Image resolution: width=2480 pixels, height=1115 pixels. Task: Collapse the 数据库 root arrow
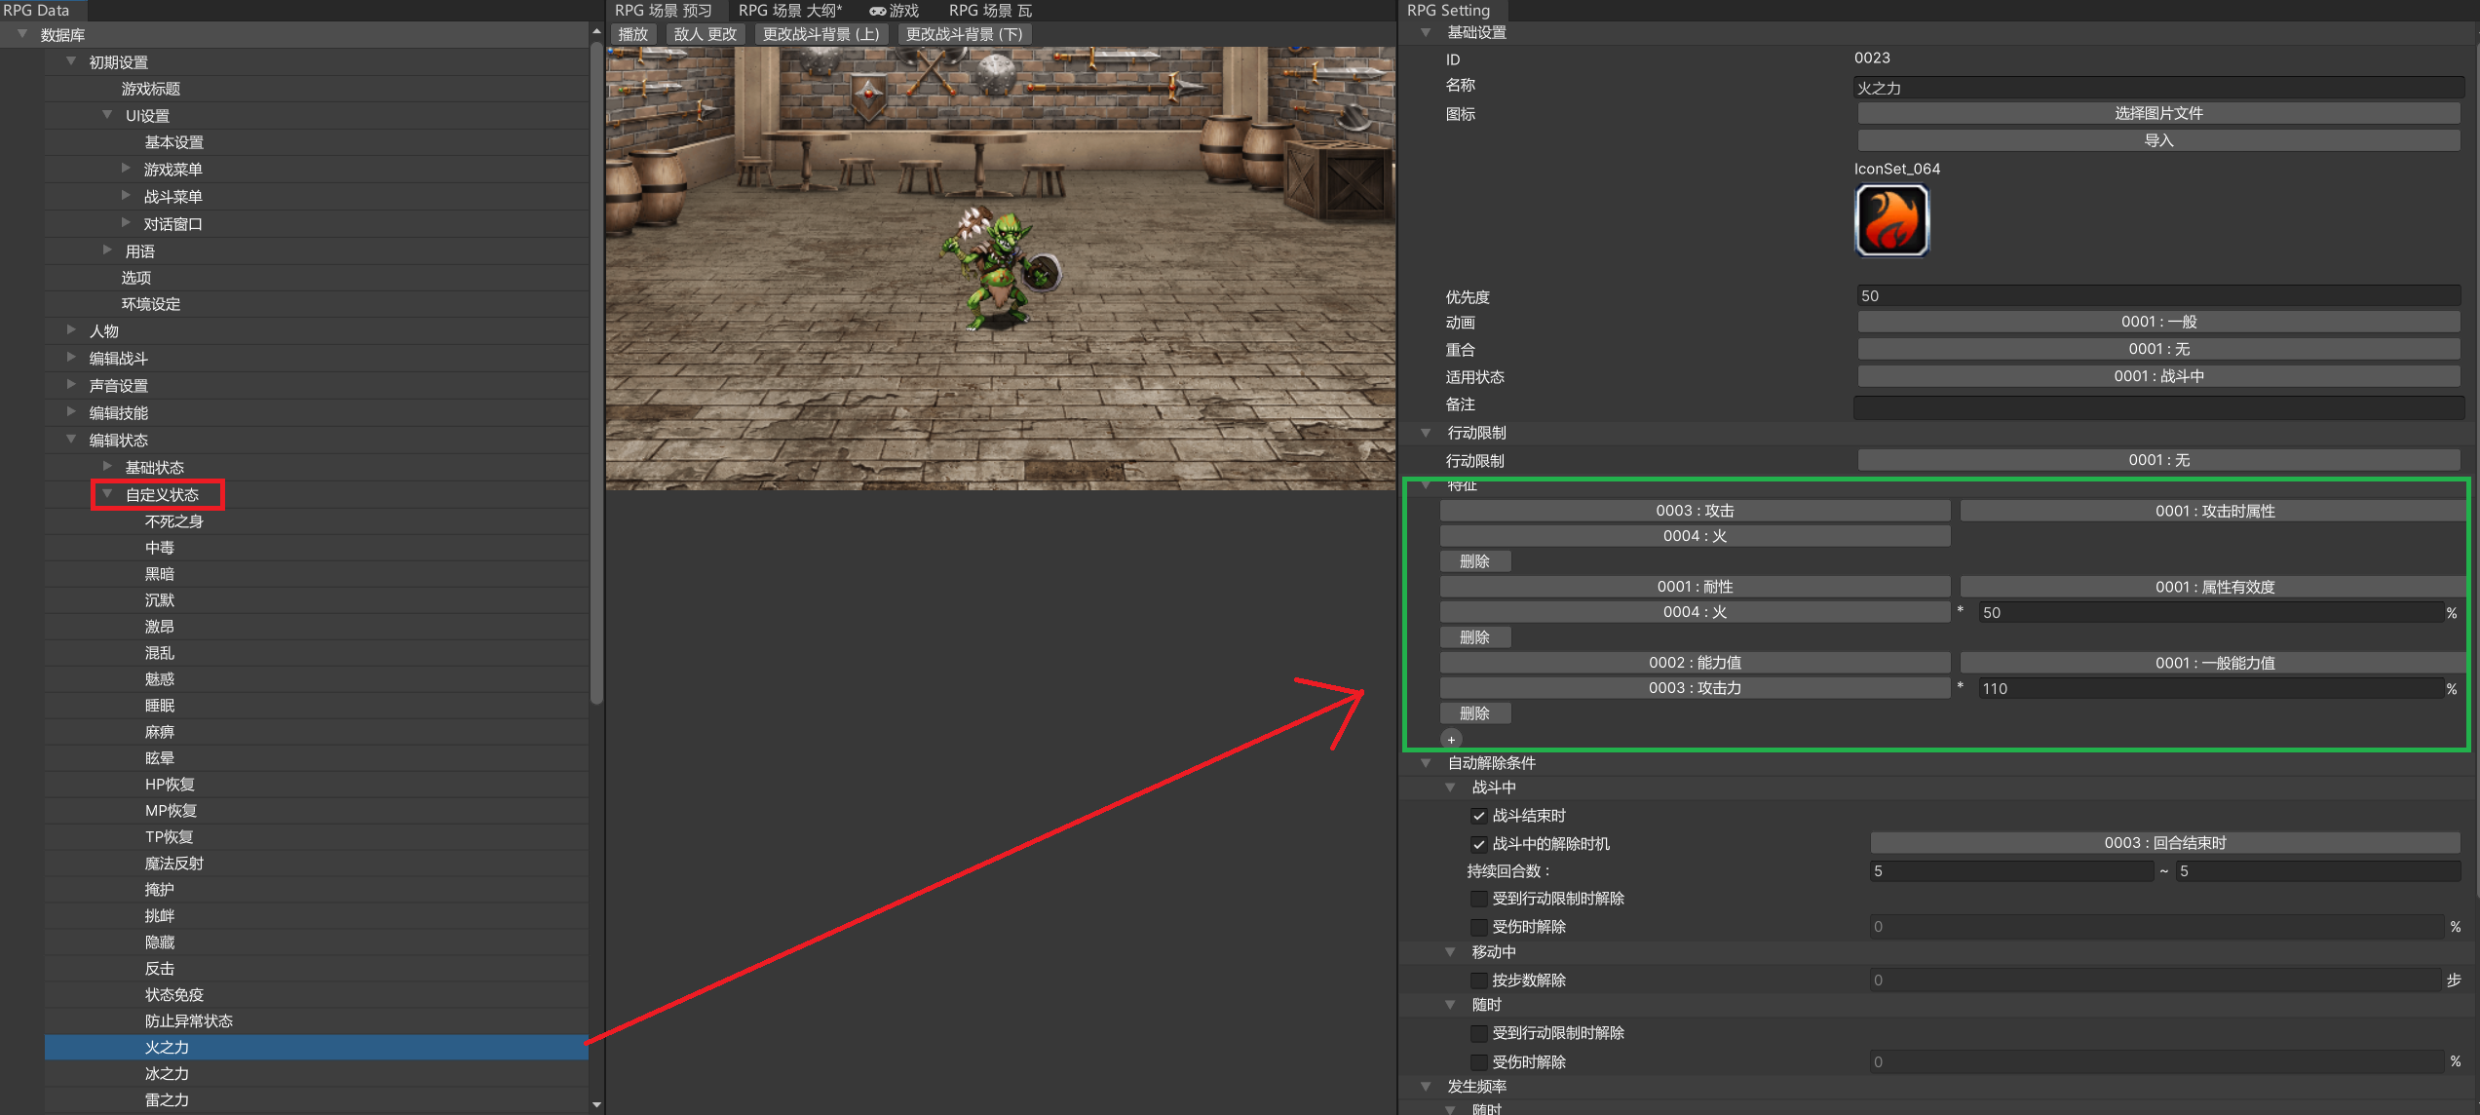tap(22, 34)
